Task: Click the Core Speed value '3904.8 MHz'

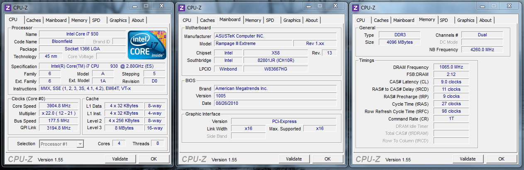Action: (58, 106)
